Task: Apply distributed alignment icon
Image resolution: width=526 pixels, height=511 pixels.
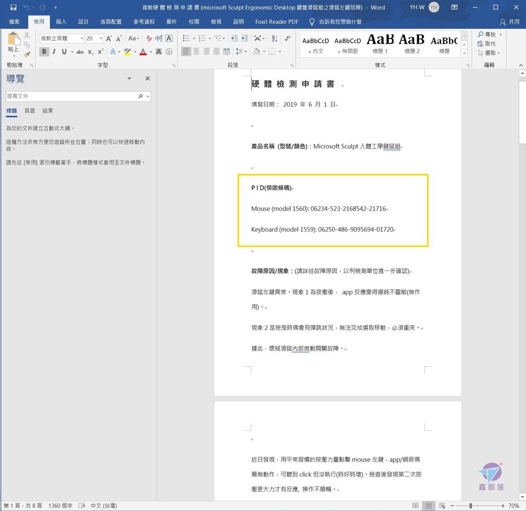Action: click(x=227, y=52)
